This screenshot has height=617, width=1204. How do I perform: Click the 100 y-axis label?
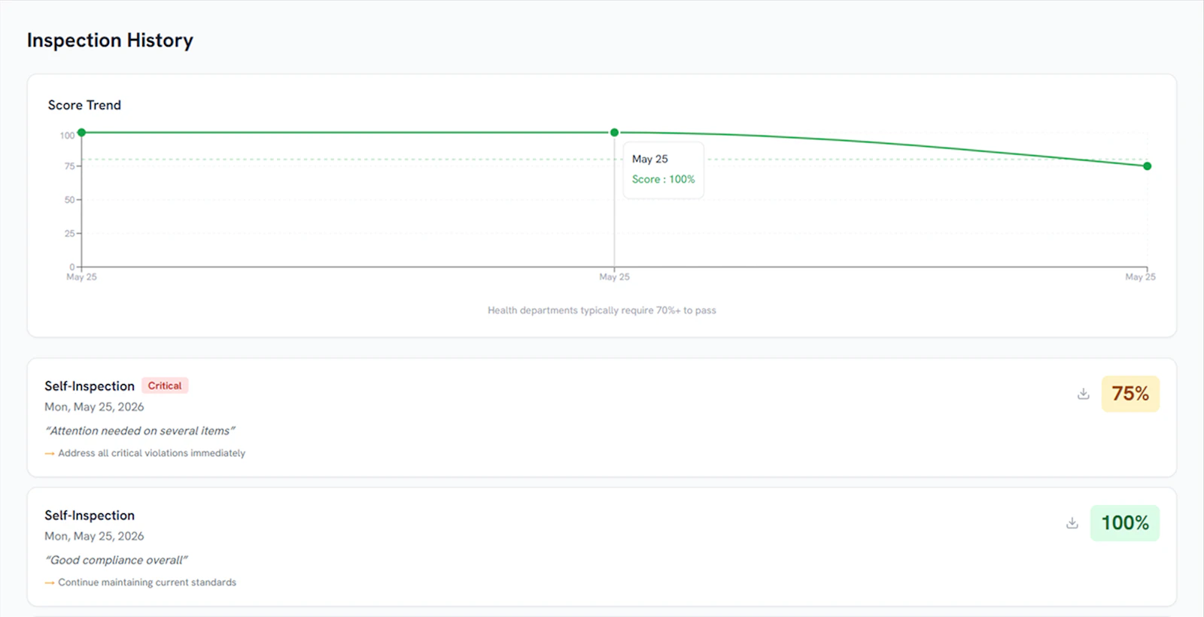coord(67,135)
